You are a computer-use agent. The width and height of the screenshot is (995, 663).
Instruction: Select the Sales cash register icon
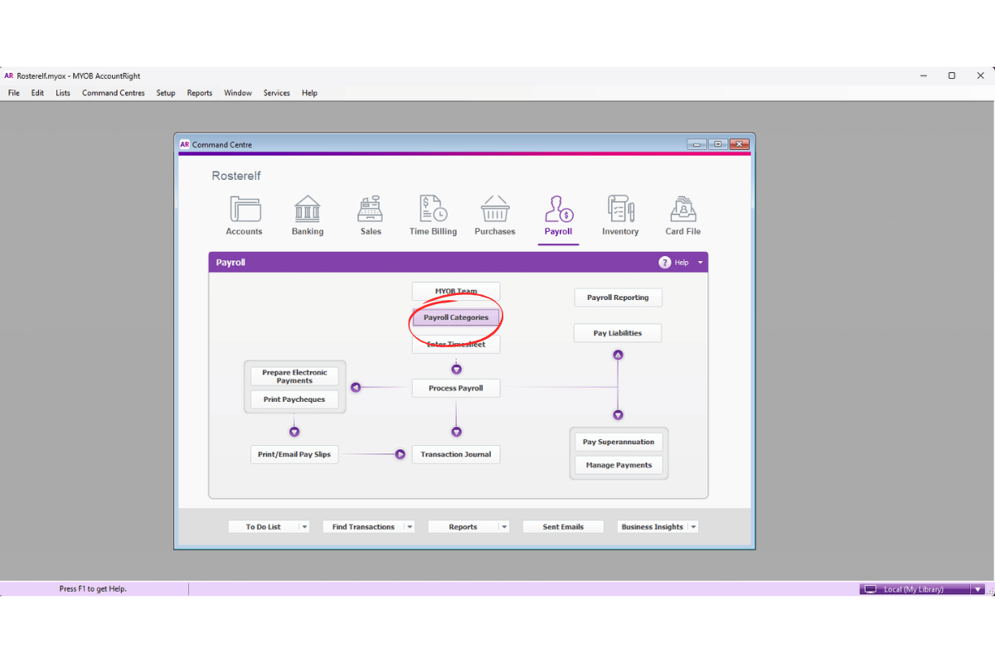(x=371, y=209)
